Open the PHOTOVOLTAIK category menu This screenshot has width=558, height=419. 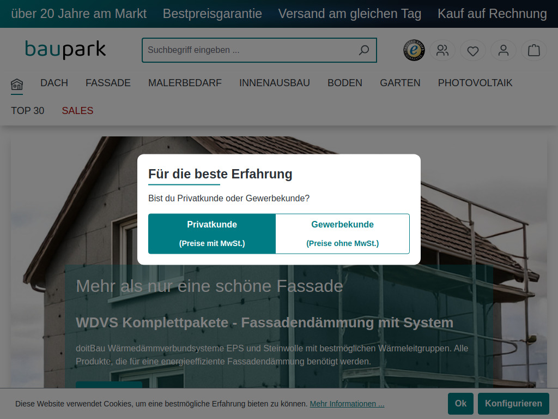tap(475, 83)
